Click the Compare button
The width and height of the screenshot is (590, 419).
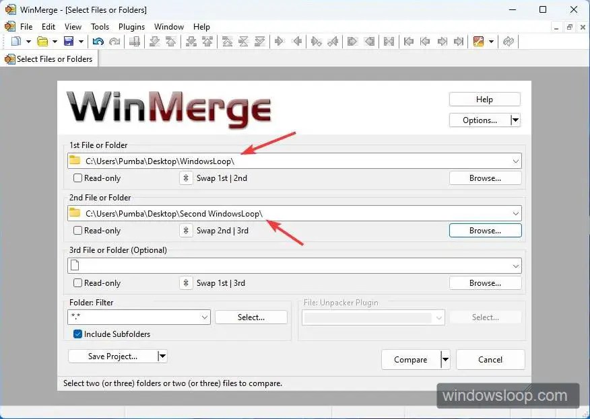point(411,360)
